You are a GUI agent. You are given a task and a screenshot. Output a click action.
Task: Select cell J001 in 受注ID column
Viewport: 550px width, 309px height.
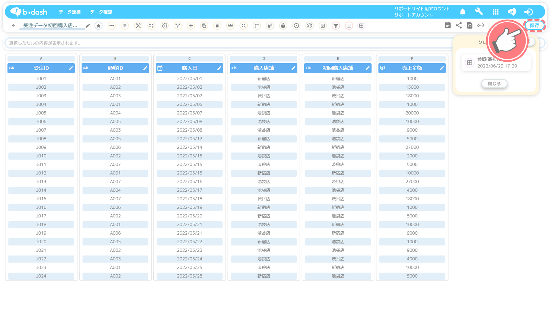coord(41,78)
